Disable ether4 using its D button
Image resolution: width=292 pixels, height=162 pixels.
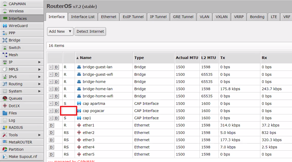click(x=51, y=147)
